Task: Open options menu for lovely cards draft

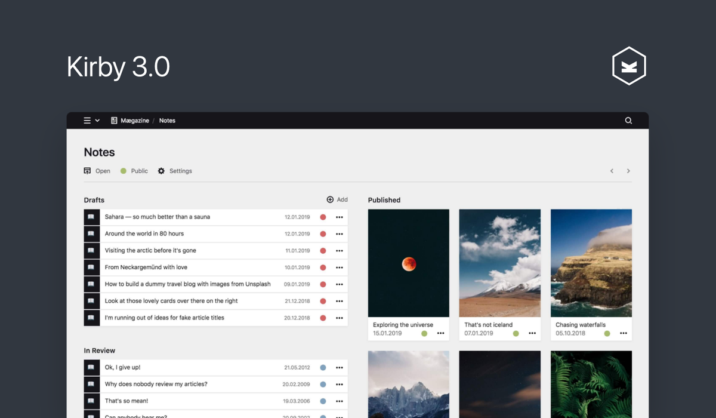Action: click(340, 301)
